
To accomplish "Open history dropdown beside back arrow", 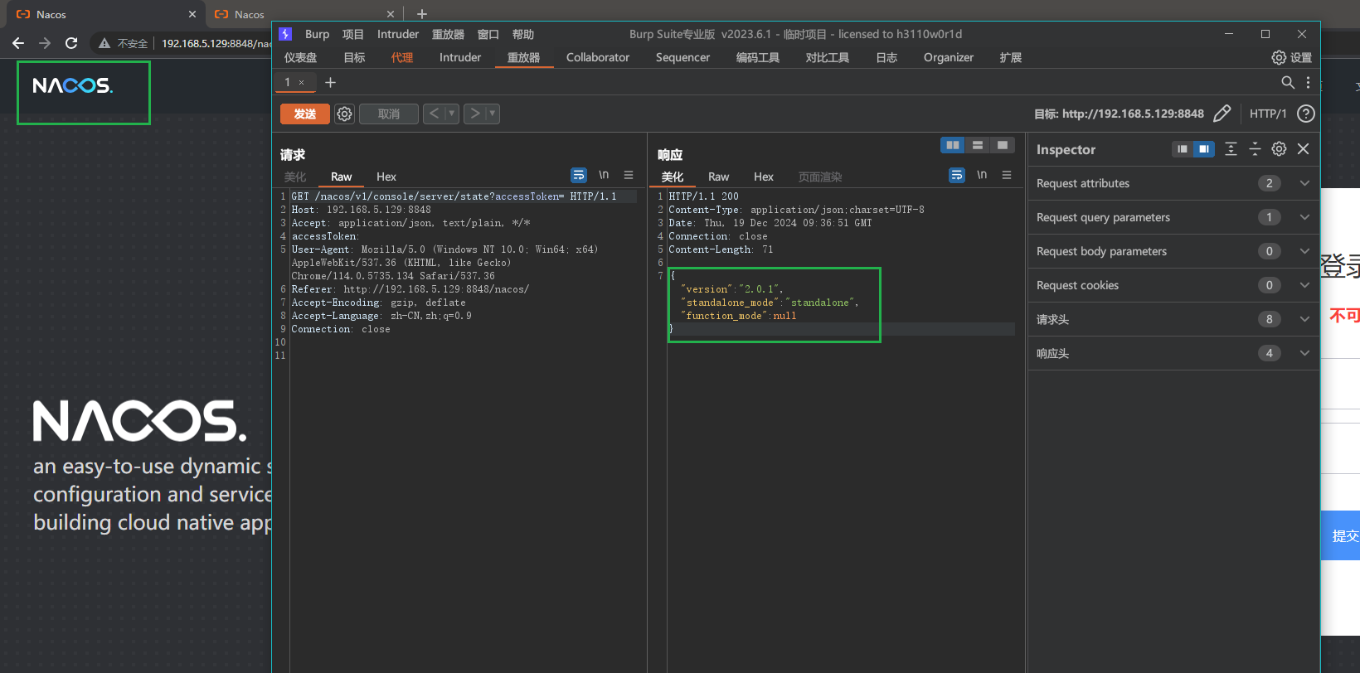I will point(452,114).
